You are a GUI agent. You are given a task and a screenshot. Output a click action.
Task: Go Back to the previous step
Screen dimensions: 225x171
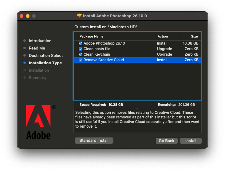[166, 141]
